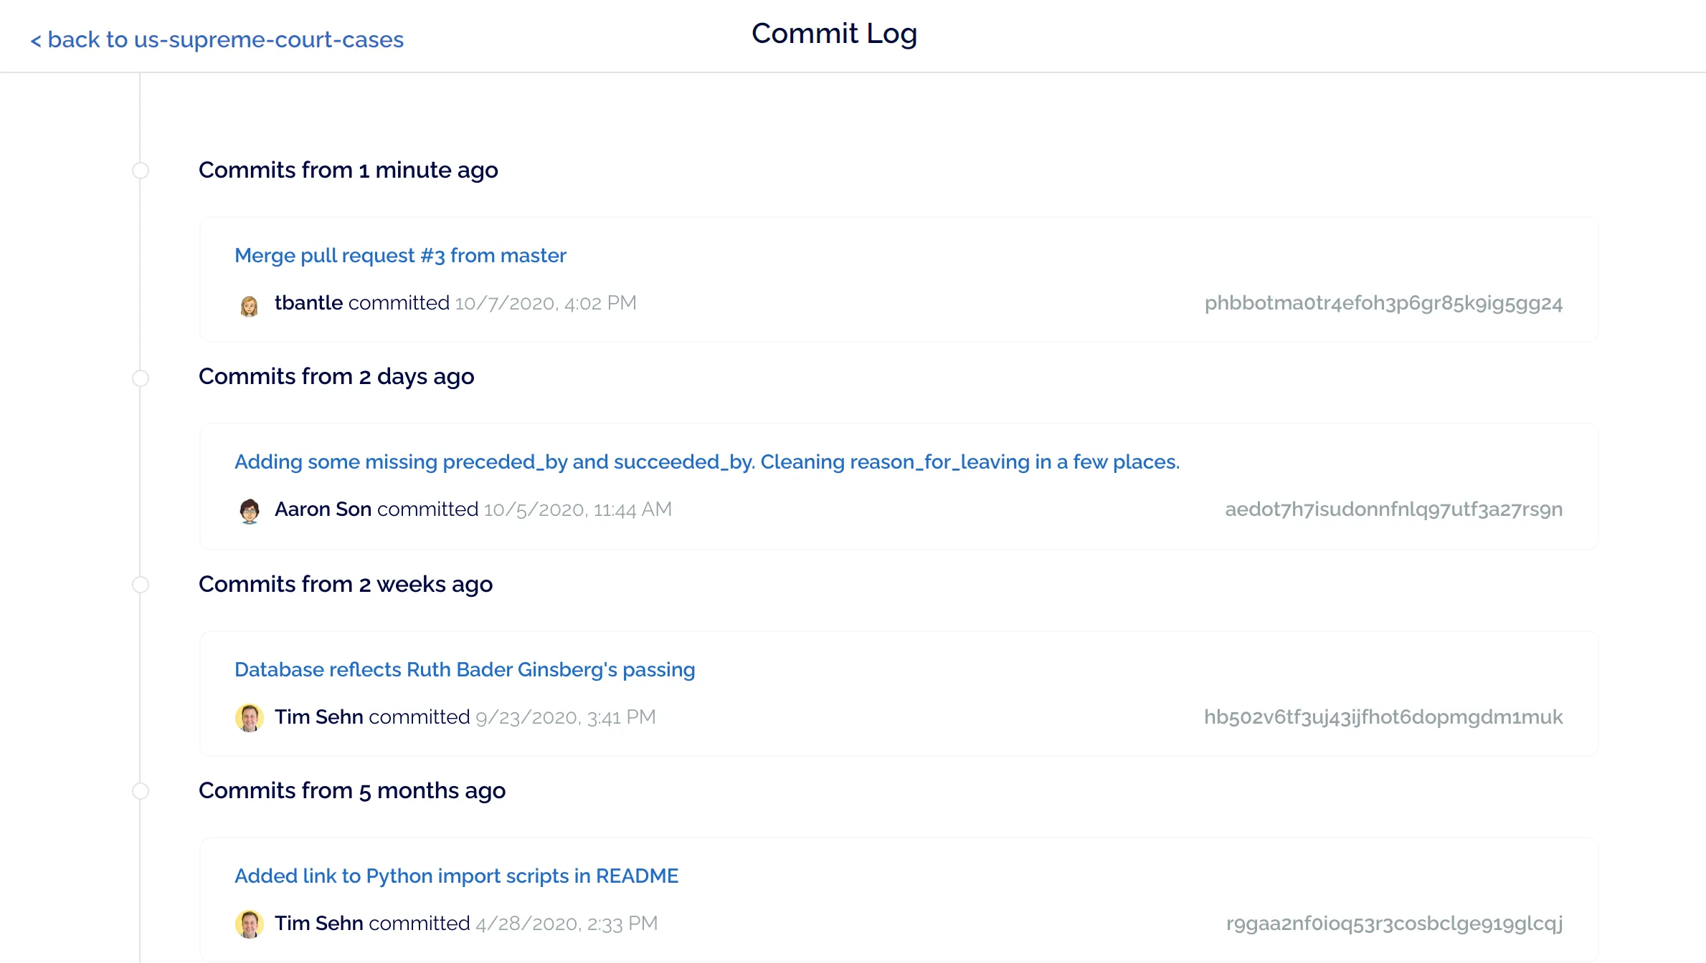Click the timeline dot for 5 months ago
The height and width of the screenshot is (963, 1706).
pos(141,791)
